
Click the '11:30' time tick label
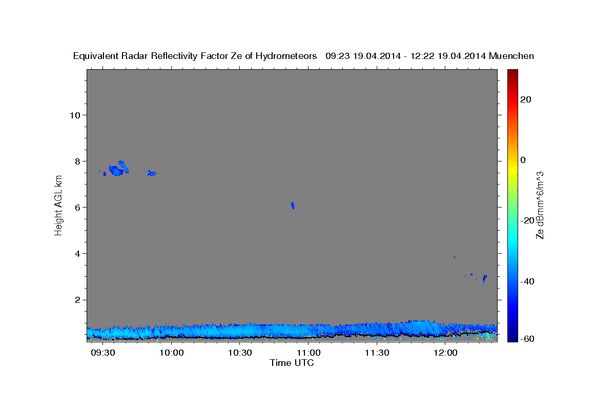378,353
